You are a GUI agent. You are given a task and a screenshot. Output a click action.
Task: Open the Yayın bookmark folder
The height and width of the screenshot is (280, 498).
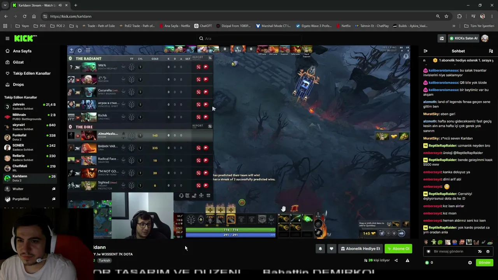22,26
